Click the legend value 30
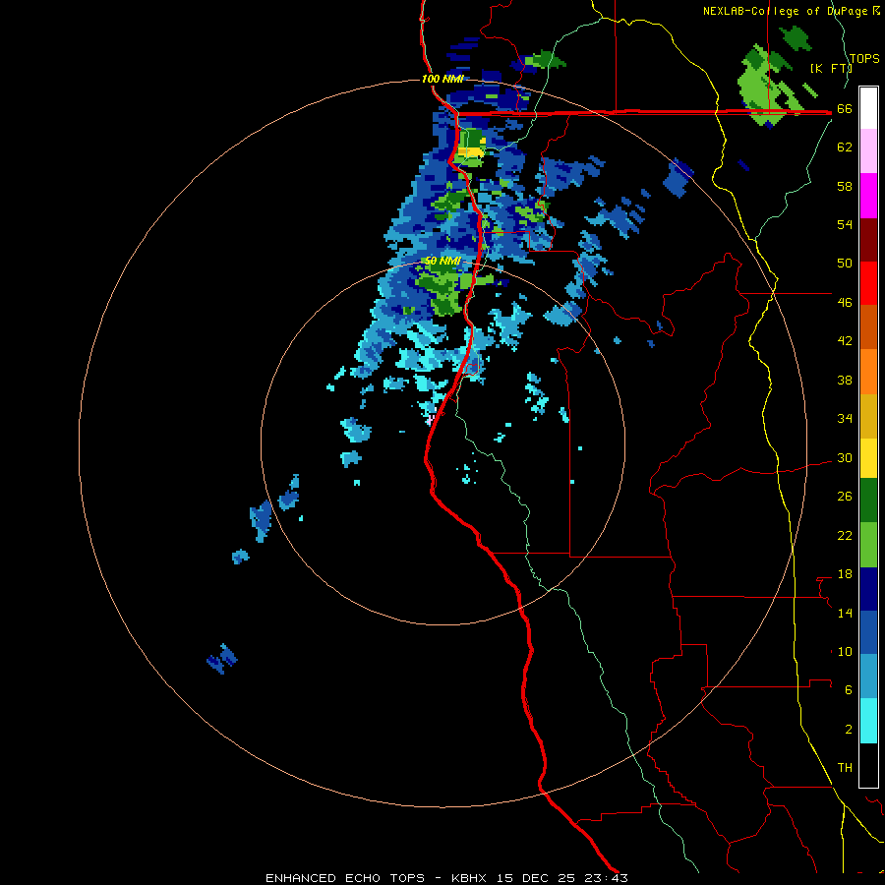Image resolution: width=885 pixels, height=885 pixels. (845, 457)
